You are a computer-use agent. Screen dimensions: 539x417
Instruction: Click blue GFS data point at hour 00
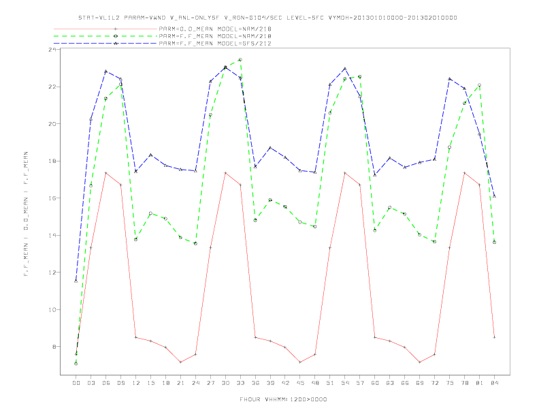76,281
